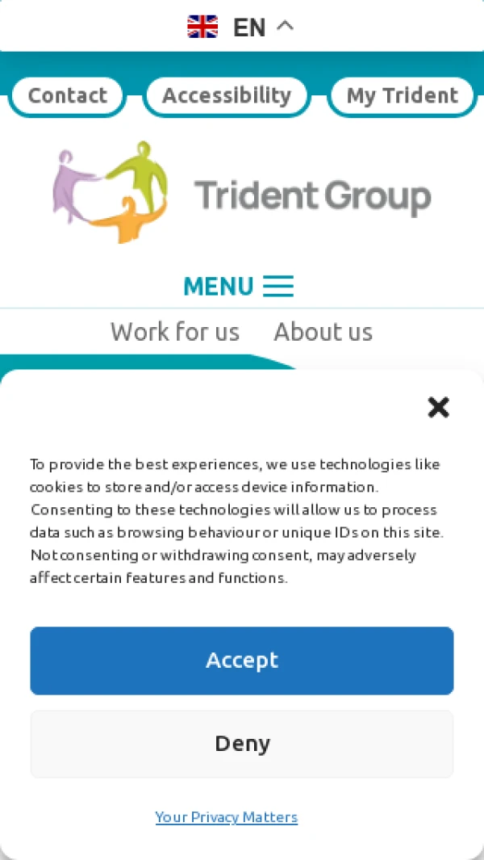The height and width of the screenshot is (860, 484).
Task: Click the purple figure in the logo
Action: tap(70, 185)
